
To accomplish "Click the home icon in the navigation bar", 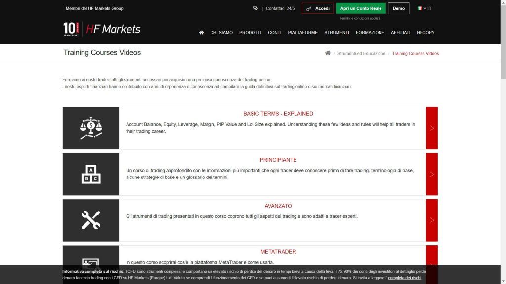I will (202, 32).
